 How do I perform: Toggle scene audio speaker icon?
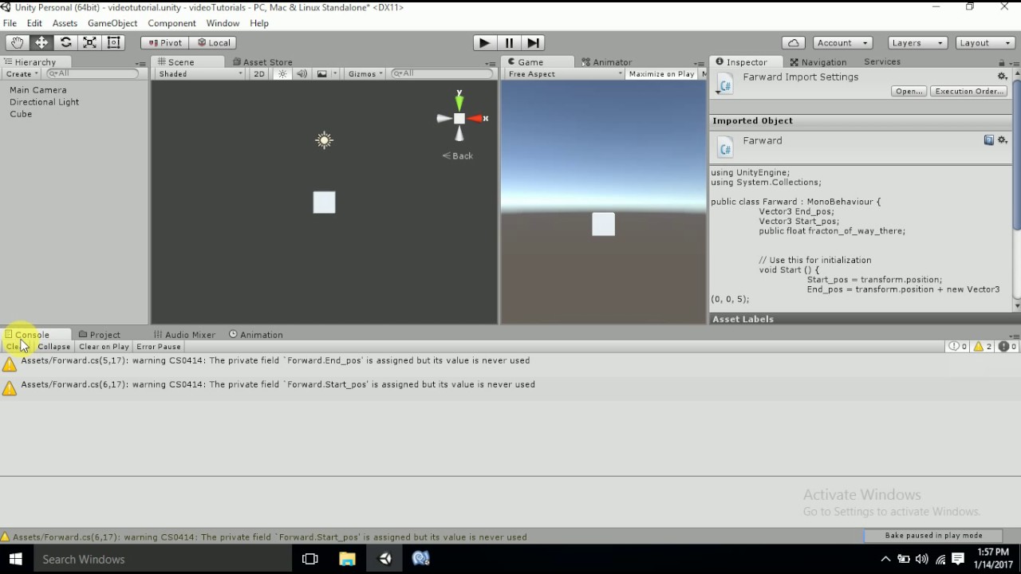(302, 74)
